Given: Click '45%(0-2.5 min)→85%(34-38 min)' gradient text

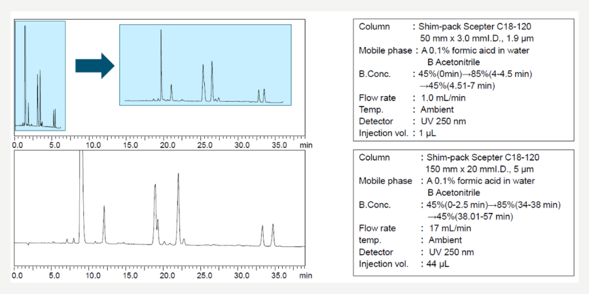Looking at the screenshot, I should [493, 204].
